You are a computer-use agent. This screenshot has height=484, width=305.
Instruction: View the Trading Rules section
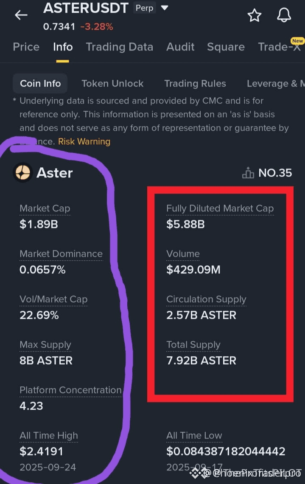point(195,84)
